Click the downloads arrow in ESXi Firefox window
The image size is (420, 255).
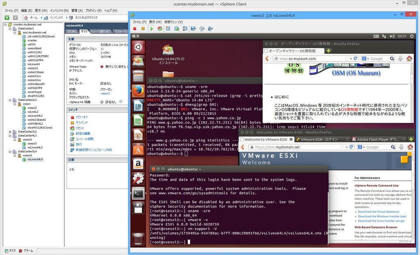pyautogui.click(x=401, y=147)
